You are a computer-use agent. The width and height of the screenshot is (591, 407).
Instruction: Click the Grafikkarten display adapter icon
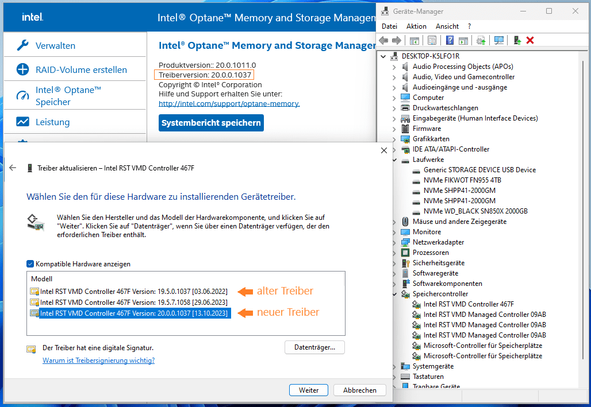pos(405,139)
